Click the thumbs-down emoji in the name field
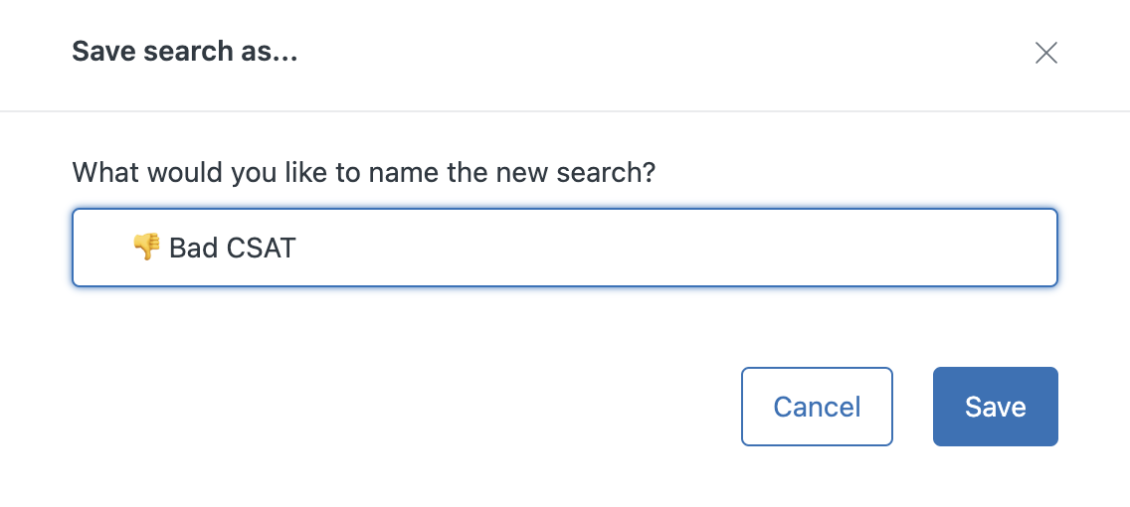1130x507 pixels. click(147, 247)
